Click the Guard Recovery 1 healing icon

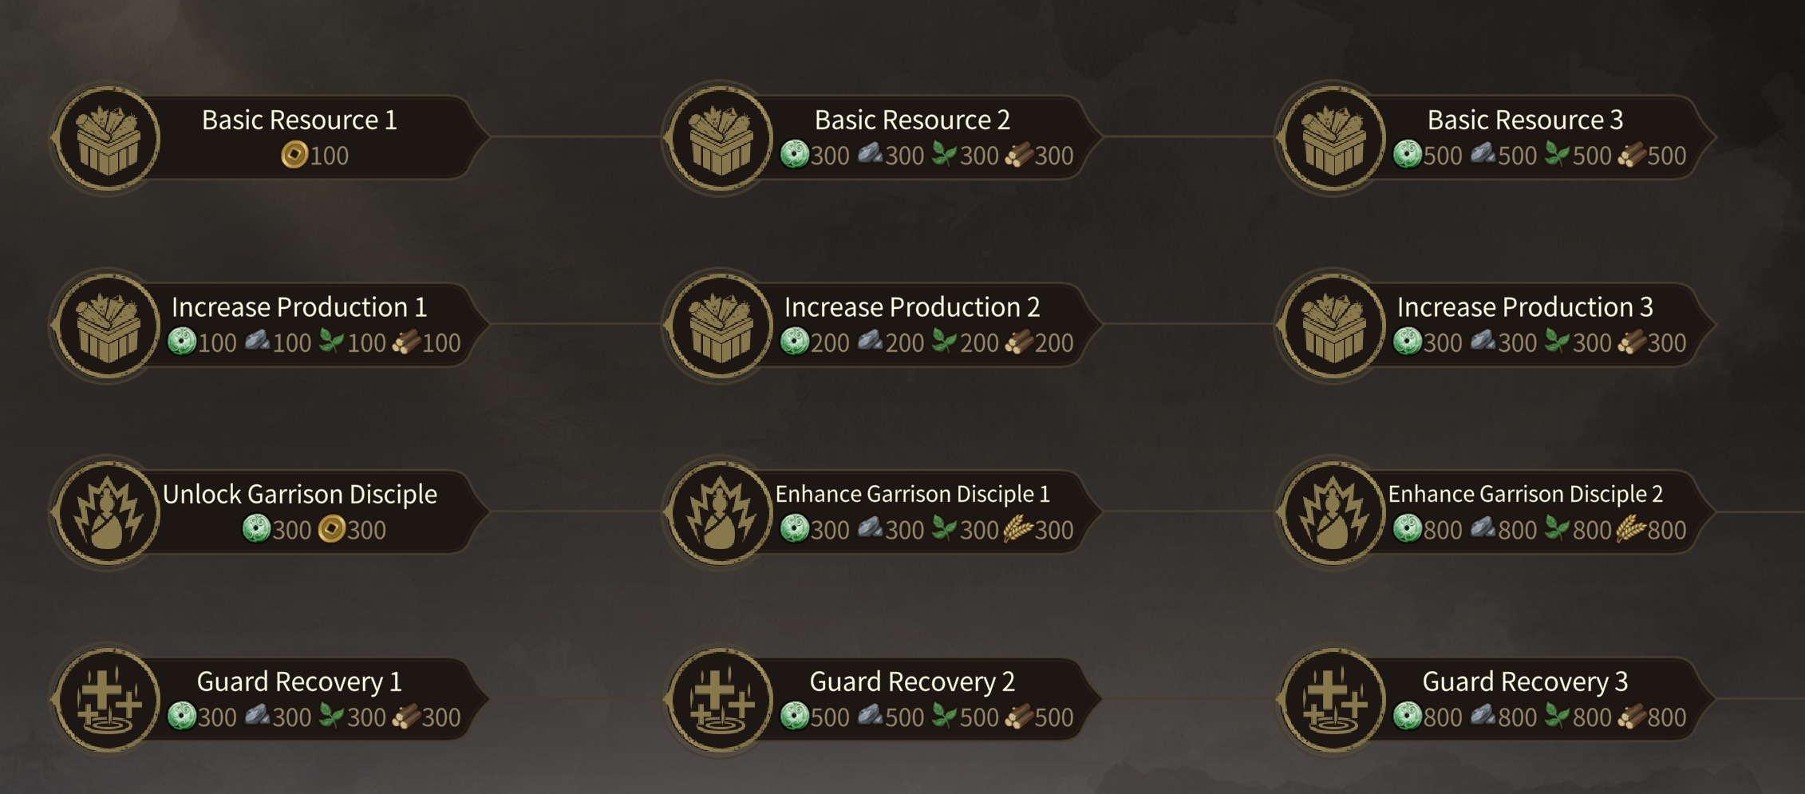(x=108, y=701)
